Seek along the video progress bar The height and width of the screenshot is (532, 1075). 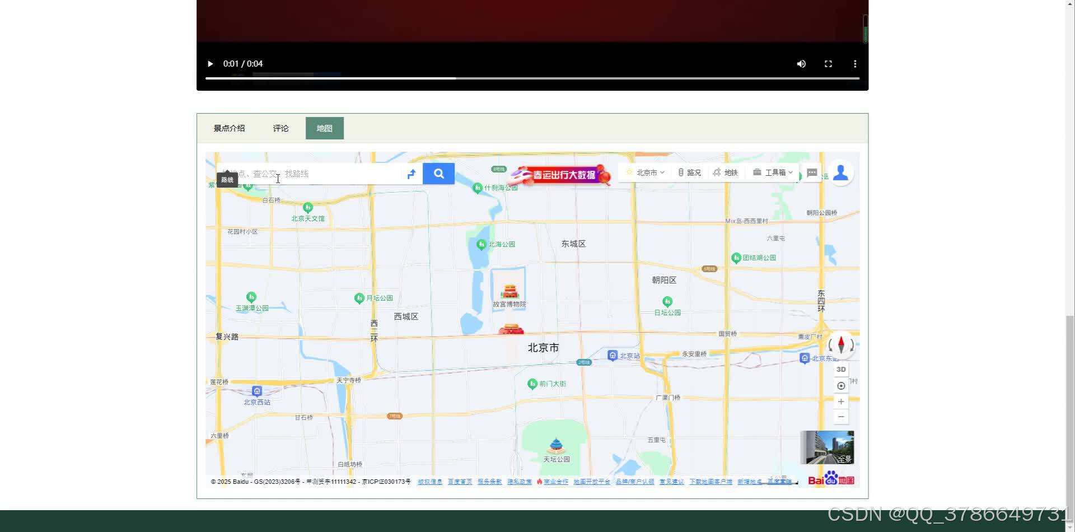(532, 78)
